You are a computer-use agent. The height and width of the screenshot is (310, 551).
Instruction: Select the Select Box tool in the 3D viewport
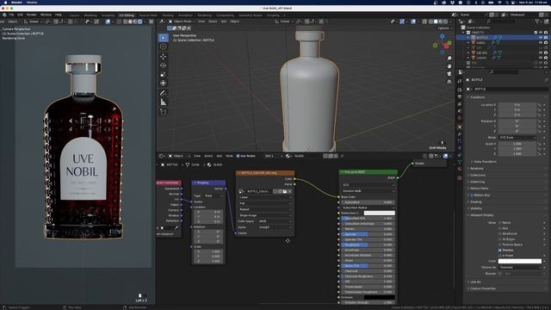coord(163,38)
